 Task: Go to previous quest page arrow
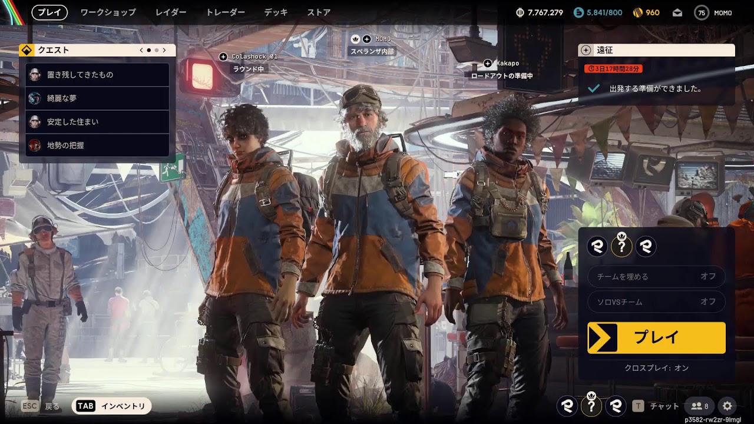141,50
